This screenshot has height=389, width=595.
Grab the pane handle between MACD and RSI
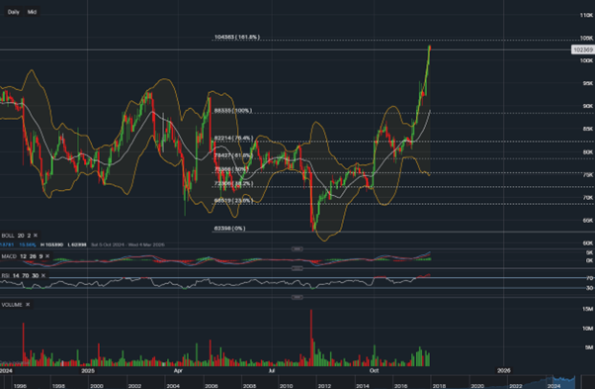(297, 268)
